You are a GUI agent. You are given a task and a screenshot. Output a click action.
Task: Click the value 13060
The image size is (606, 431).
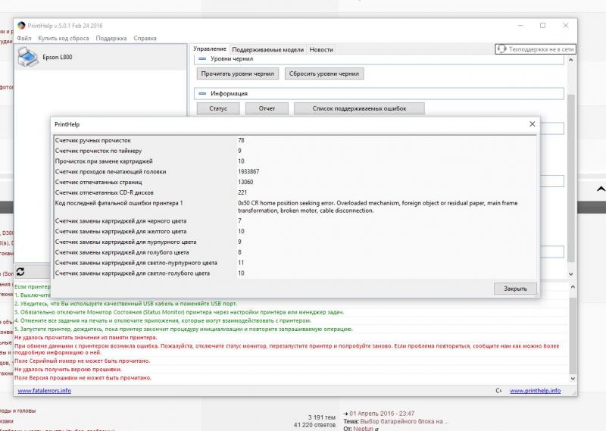pos(245,182)
